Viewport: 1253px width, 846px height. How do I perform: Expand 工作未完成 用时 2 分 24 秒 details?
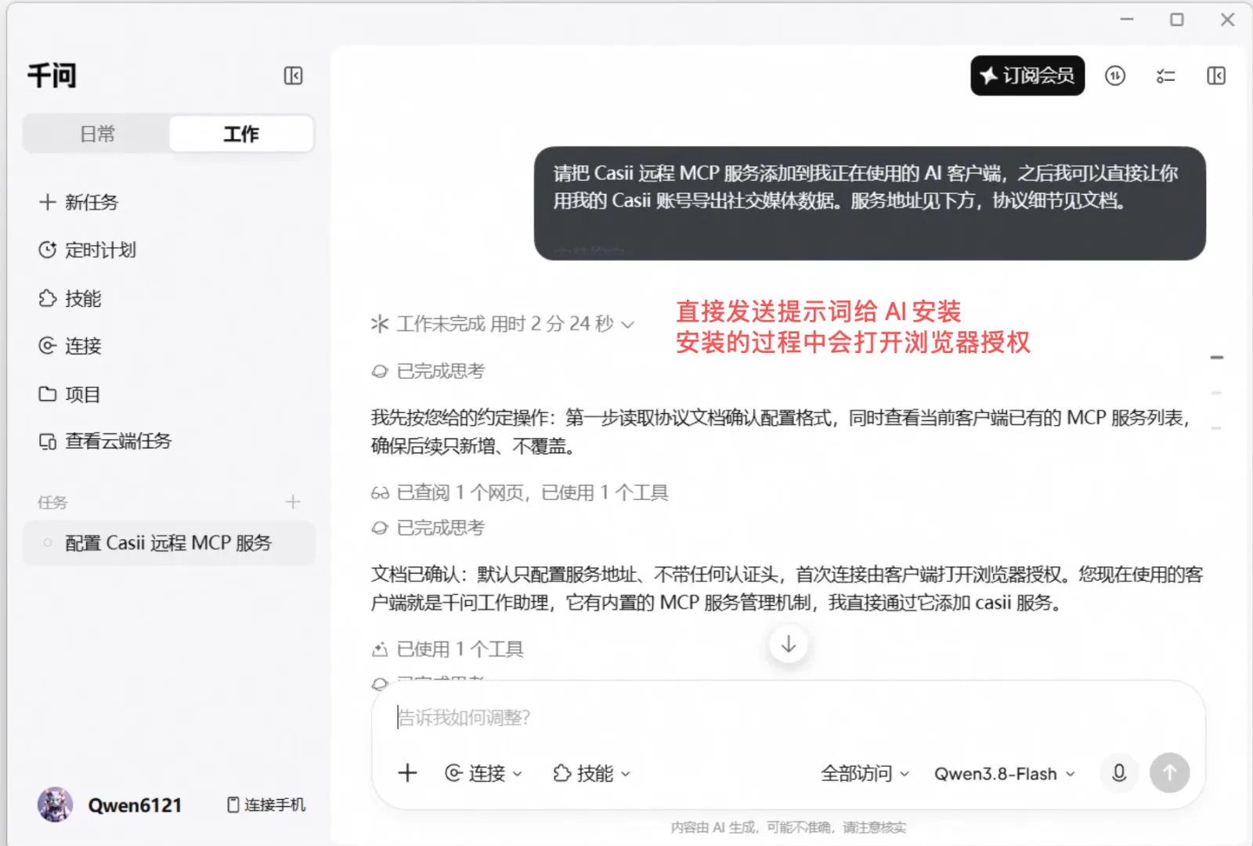pos(502,324)
